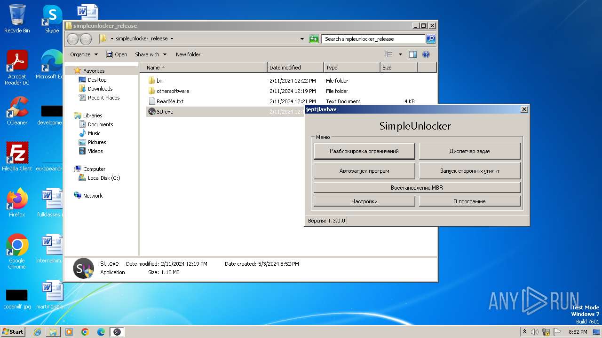Expand the address bar history dropdown
The width and height of the screenshot is (602, 338).
click(302, 39)
